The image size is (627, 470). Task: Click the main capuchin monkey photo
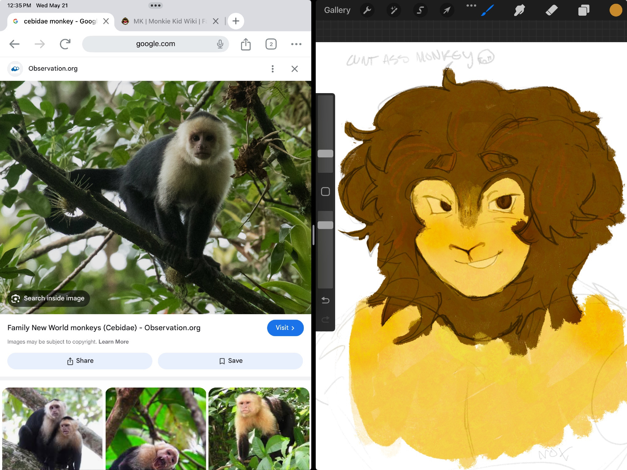click(155, 198)
